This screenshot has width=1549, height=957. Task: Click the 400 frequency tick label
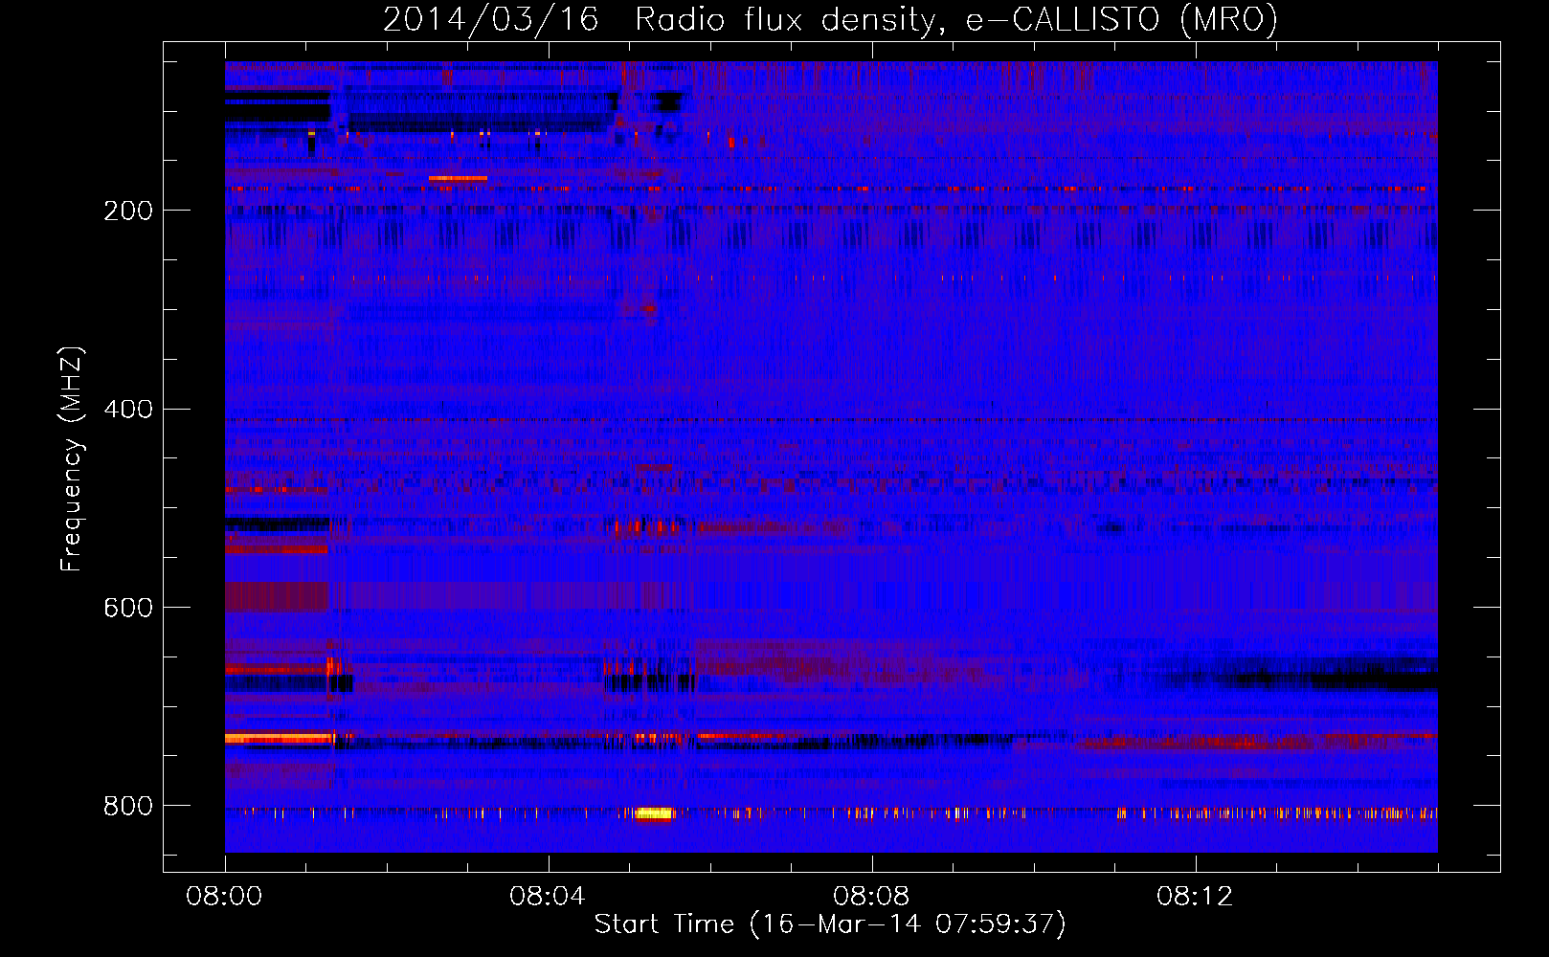pos(128,410)
